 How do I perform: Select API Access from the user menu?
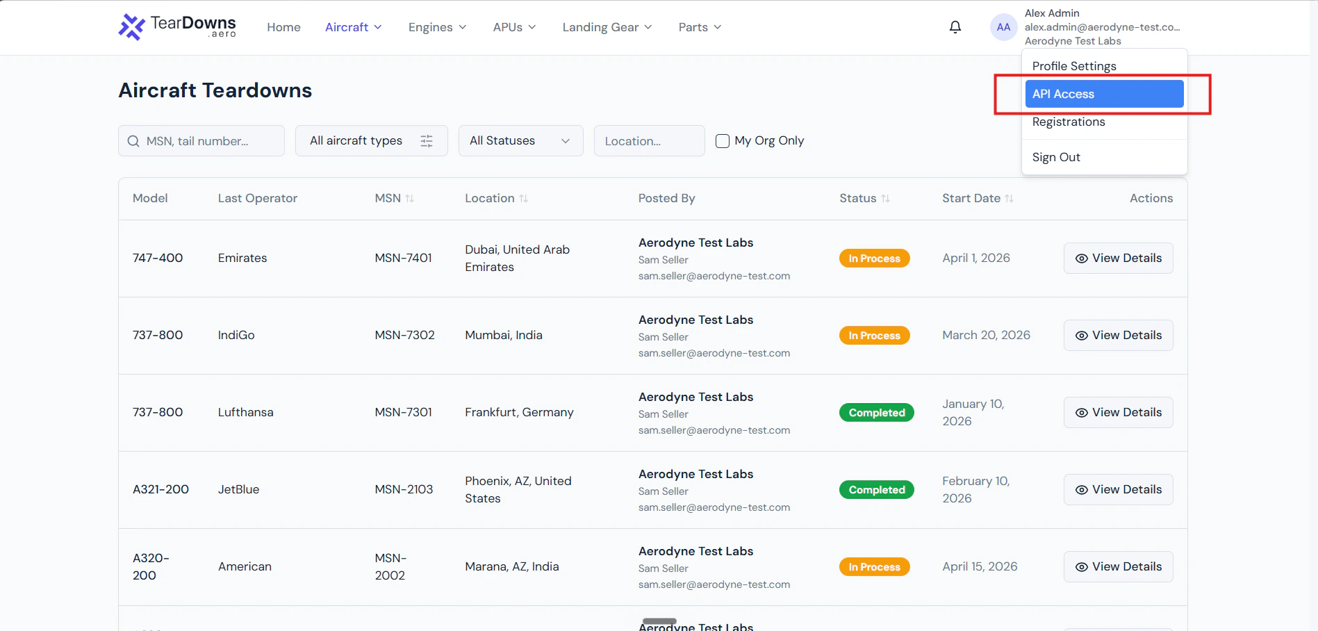point(1104,94)
